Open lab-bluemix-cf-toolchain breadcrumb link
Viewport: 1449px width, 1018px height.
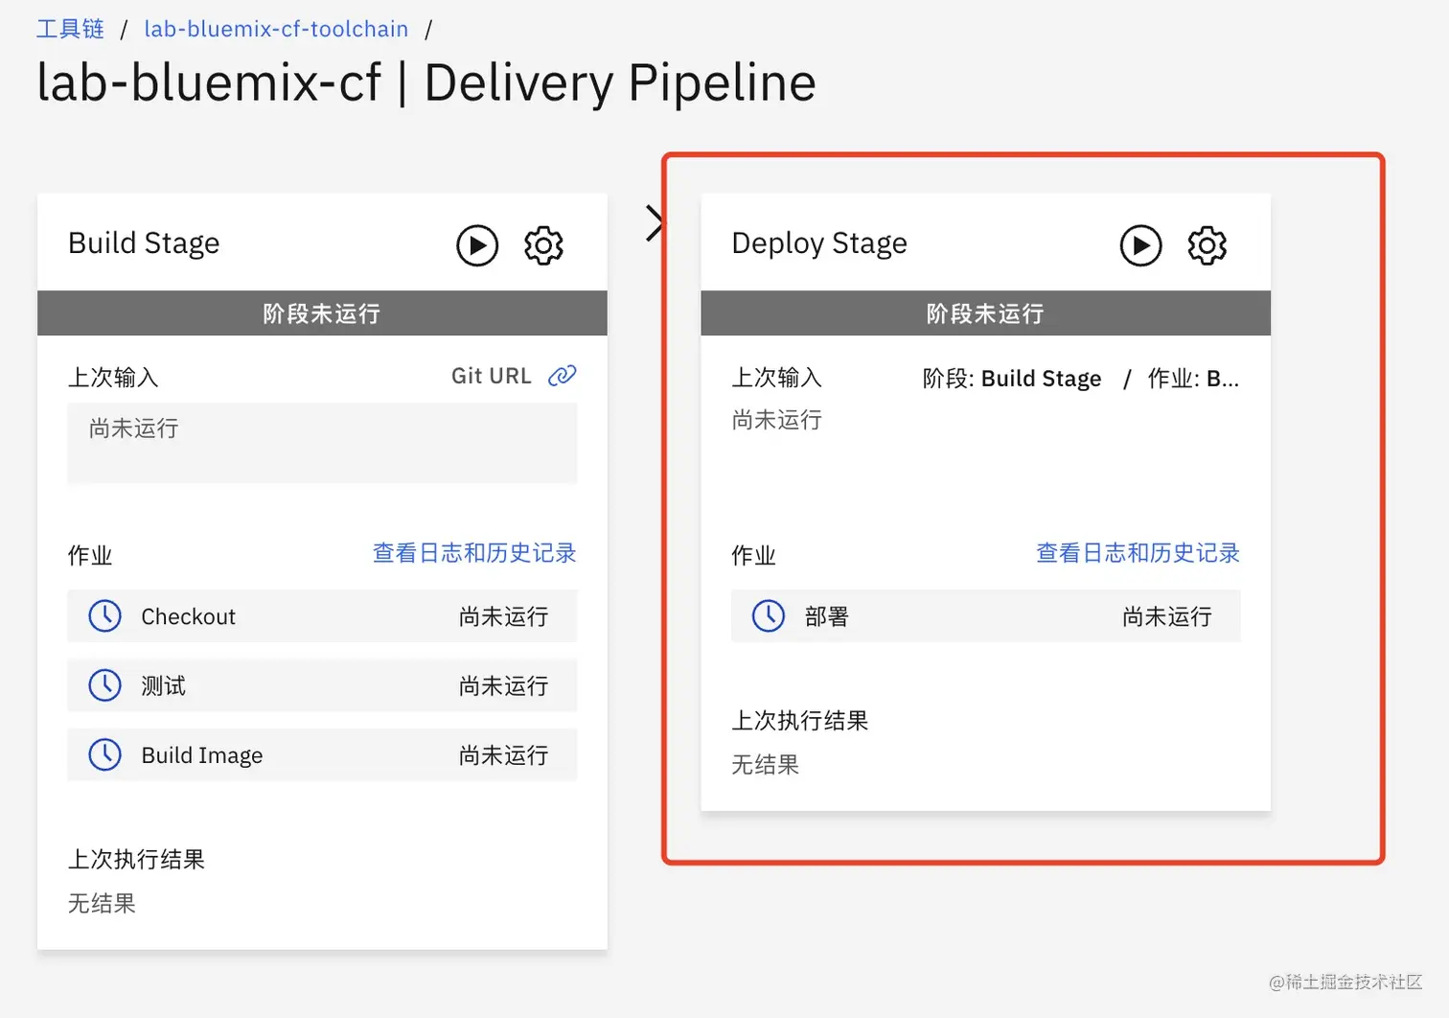(276, 29)
